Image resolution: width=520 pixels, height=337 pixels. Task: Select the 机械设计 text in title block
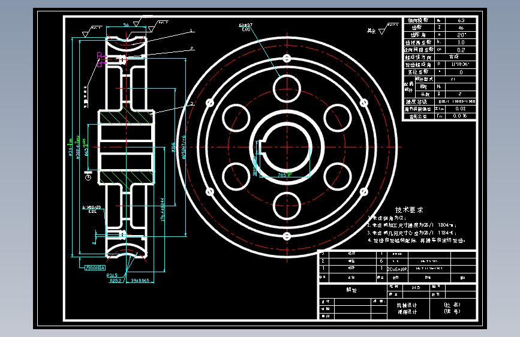[x=407, y=305]
